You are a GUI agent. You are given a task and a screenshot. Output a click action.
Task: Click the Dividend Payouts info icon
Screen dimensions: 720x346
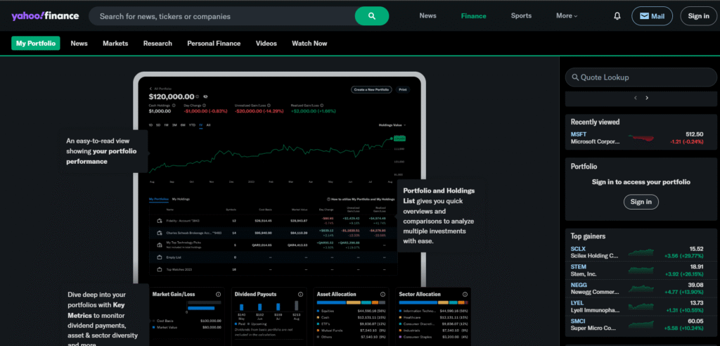coord(300,295)
